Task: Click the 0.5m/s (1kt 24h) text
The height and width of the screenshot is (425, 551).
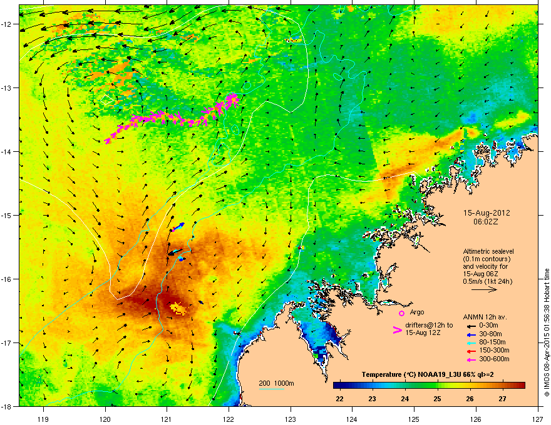Action: tap(487, 281)
